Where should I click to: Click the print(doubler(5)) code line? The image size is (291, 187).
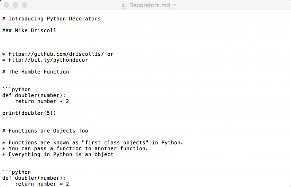click(x=29, y=113)
